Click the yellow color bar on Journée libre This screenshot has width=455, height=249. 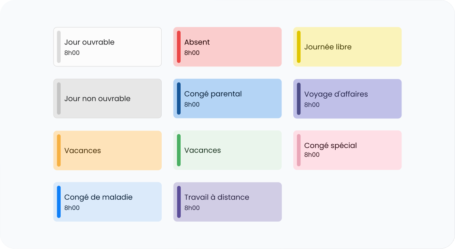coord(299,47)
